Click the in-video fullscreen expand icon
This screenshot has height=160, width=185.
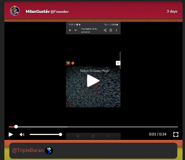click(x=118, y=63)
